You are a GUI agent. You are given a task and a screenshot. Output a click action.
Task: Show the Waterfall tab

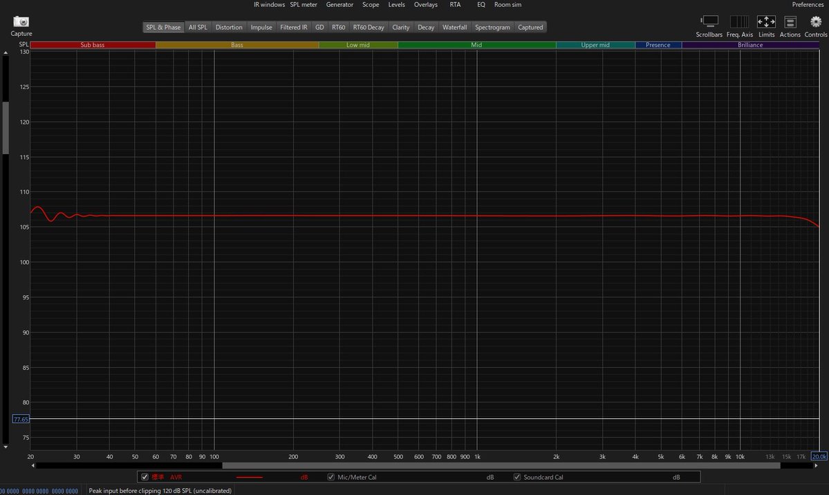[x=455, y=27]
